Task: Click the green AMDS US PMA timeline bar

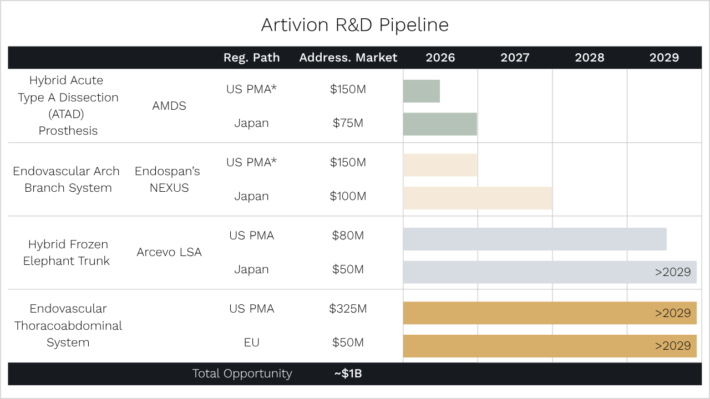Action: click(422, 91)
